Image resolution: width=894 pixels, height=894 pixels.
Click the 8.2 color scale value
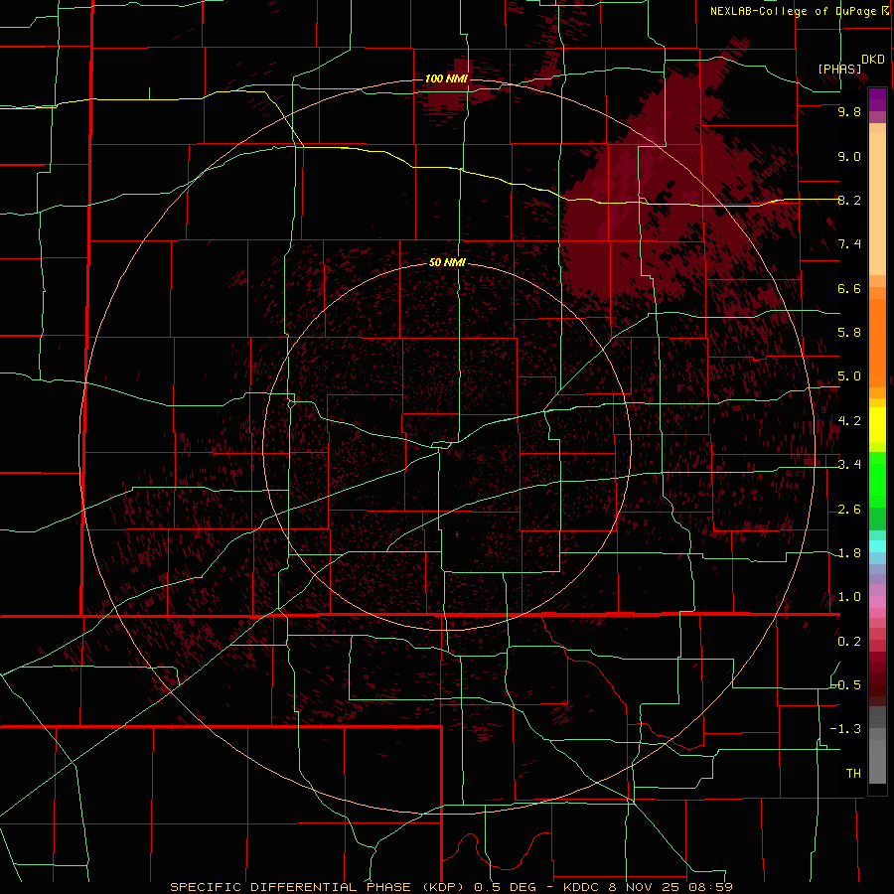click(x=849, y=200)
